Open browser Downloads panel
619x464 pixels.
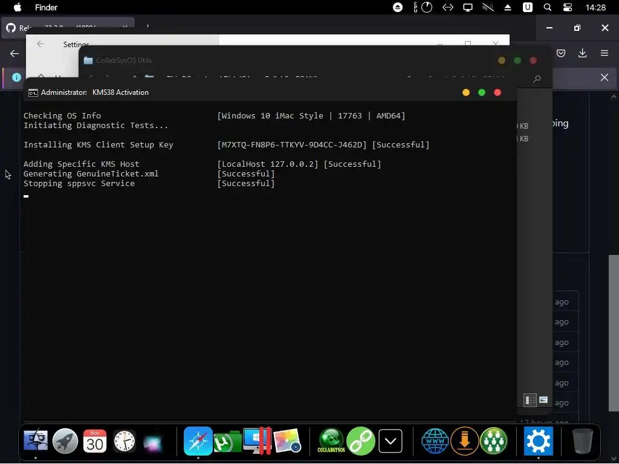(582, 53)
